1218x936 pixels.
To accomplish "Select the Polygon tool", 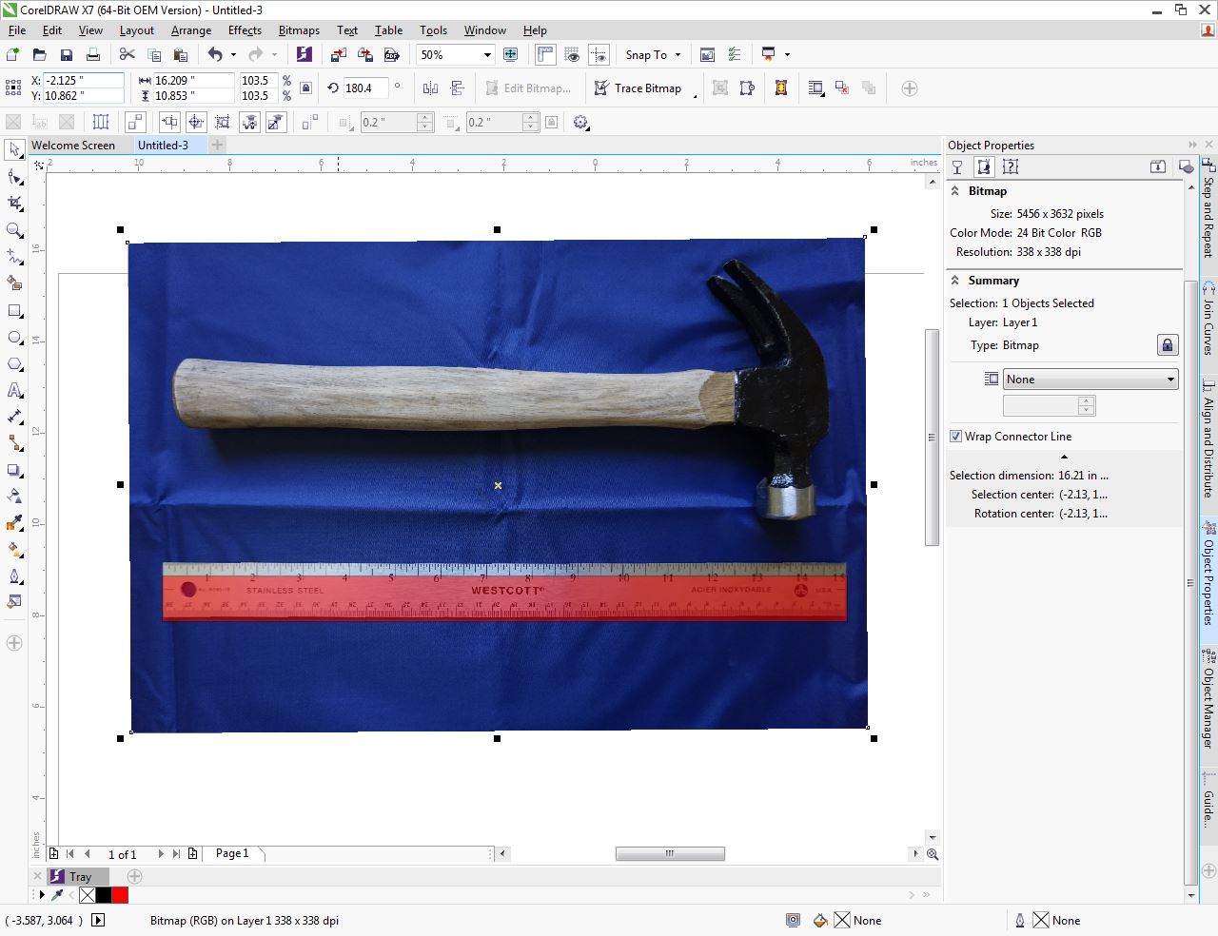I will click(x=14, y=363).
